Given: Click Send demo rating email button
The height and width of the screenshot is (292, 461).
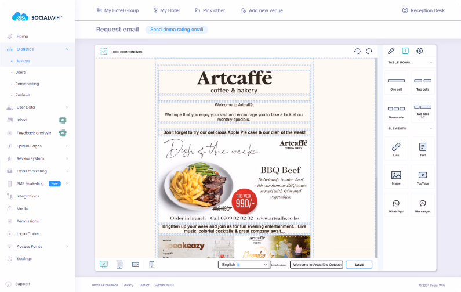Looking at the screenshot, I should (177, 30).
